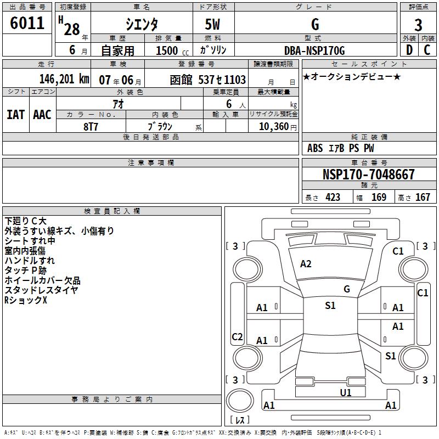Click U1 mark on rear hatch
Viewport: 439px width, 439px height.
(x=346, y=392)
